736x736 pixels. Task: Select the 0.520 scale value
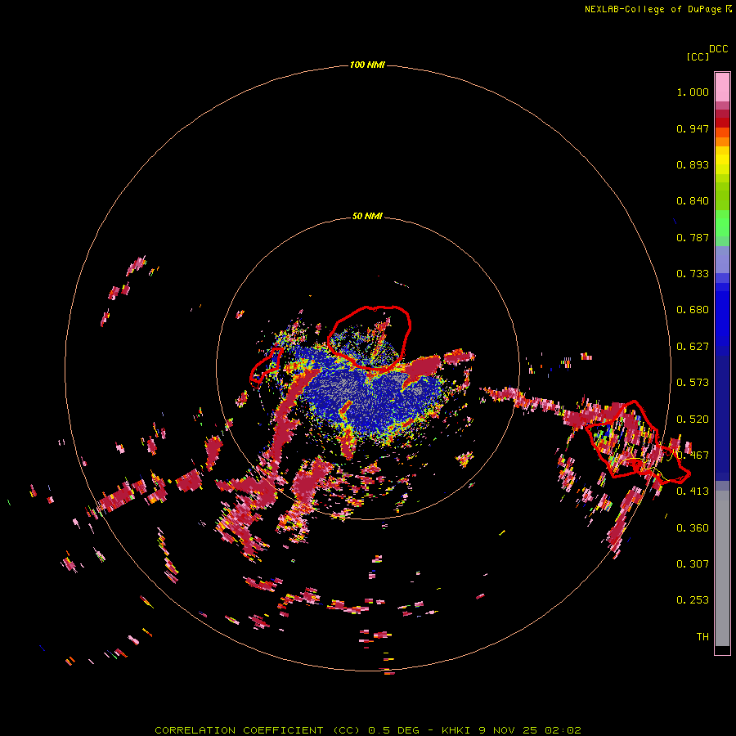click(x=693, y=420)
